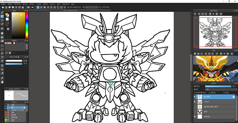The width and height of the screenshot is (238, 123).
Task: Select the Gradient tool
Action: pyautogui.click(x=2, y=41)
